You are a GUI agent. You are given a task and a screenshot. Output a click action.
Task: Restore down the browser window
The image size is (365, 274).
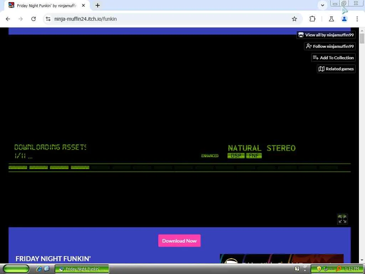[x=344, y=4]
